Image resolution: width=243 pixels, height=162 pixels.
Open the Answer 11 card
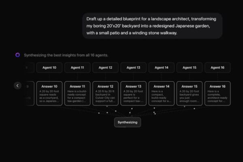tap(77, 94)
